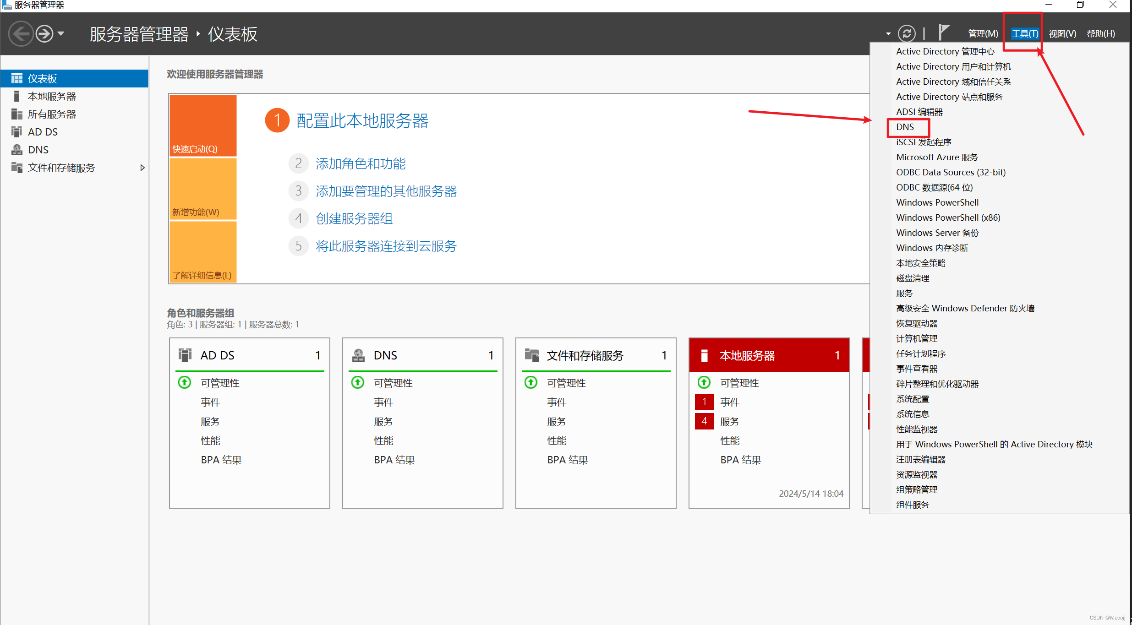The height and width of the screenshot is (625, 1132).
Task: Open Active Directory 用户和计算机 tool
Action: (953, 66)
